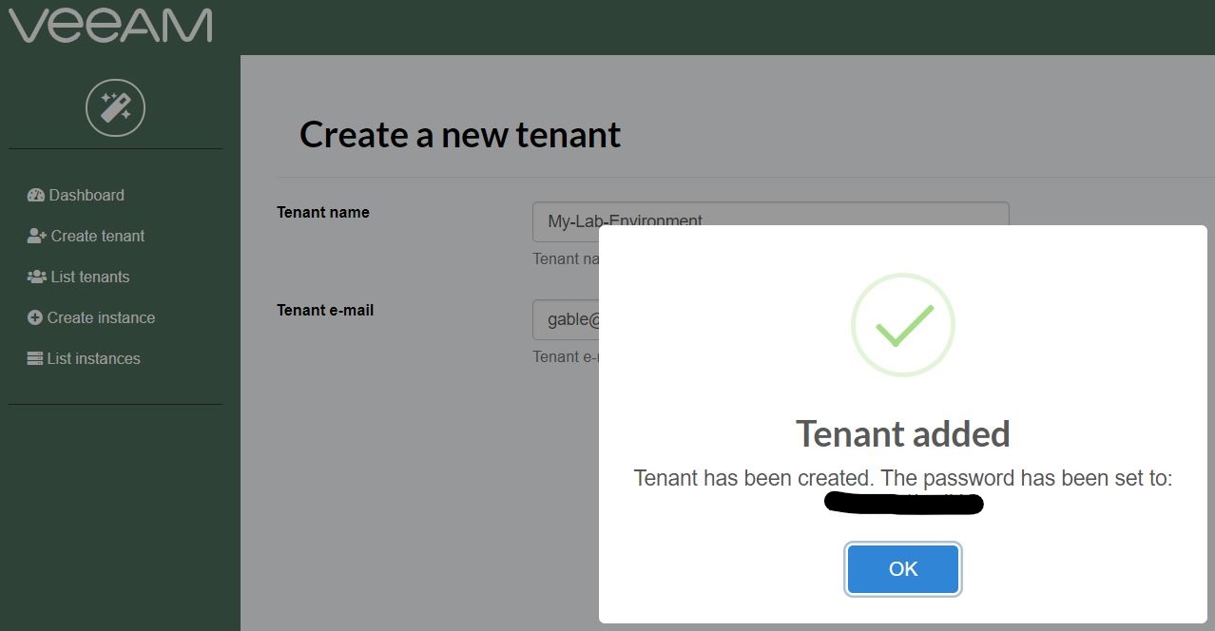Click the Veeam logo in header
The width and height of the screenshot is (1215, 631).
tap(110, 26)
